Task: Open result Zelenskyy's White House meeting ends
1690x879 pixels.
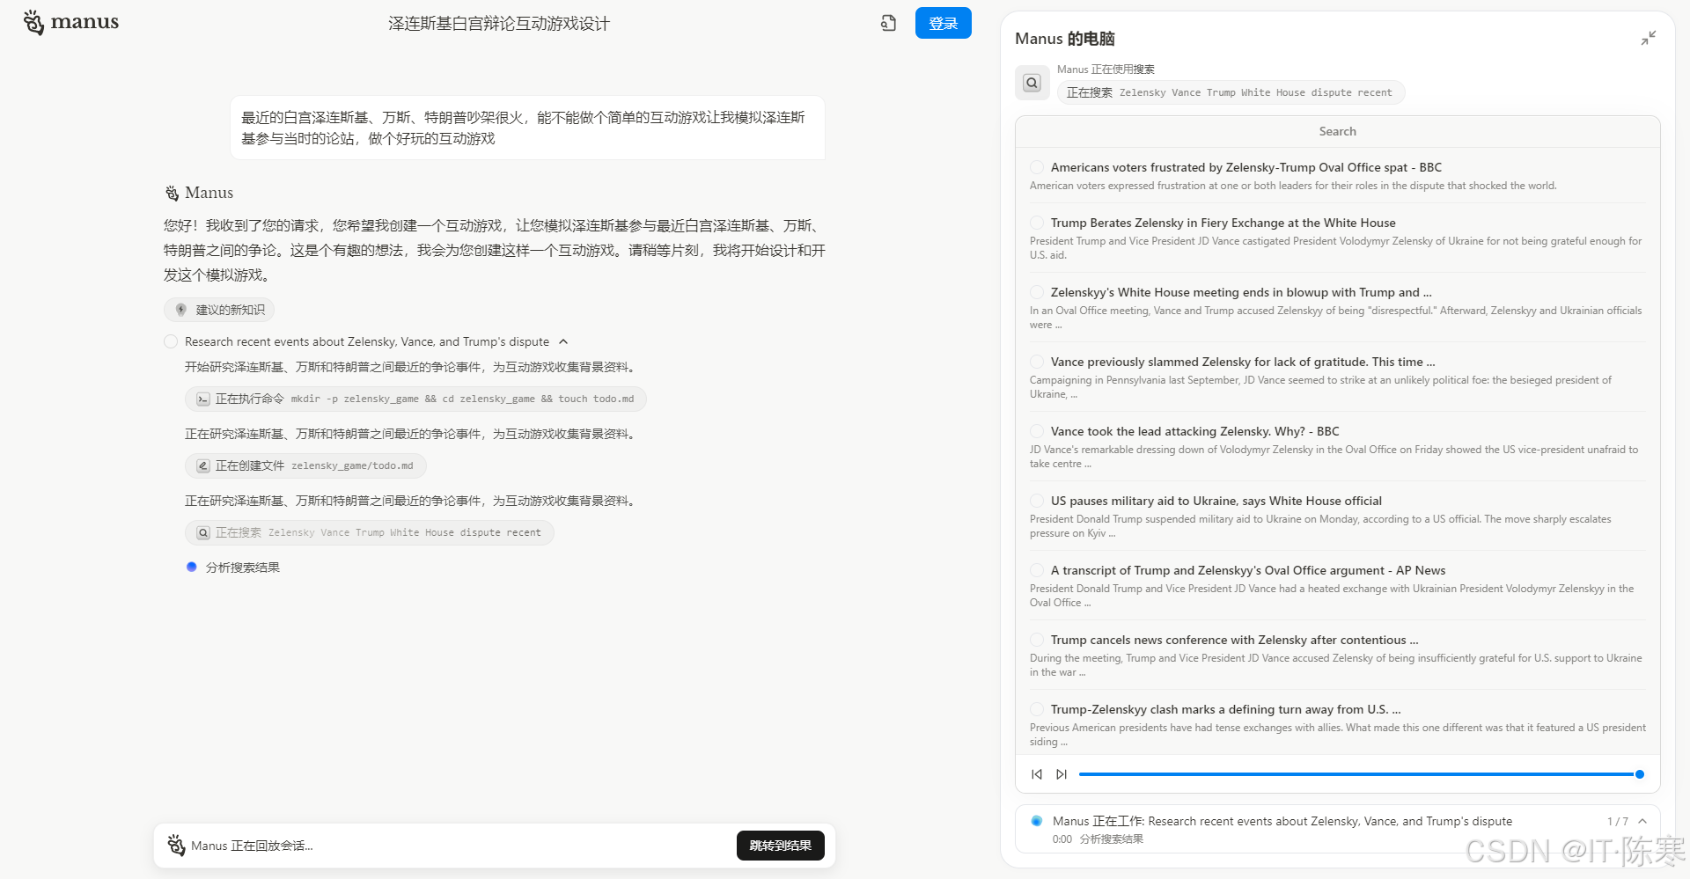Action: tap(1241, 292)
